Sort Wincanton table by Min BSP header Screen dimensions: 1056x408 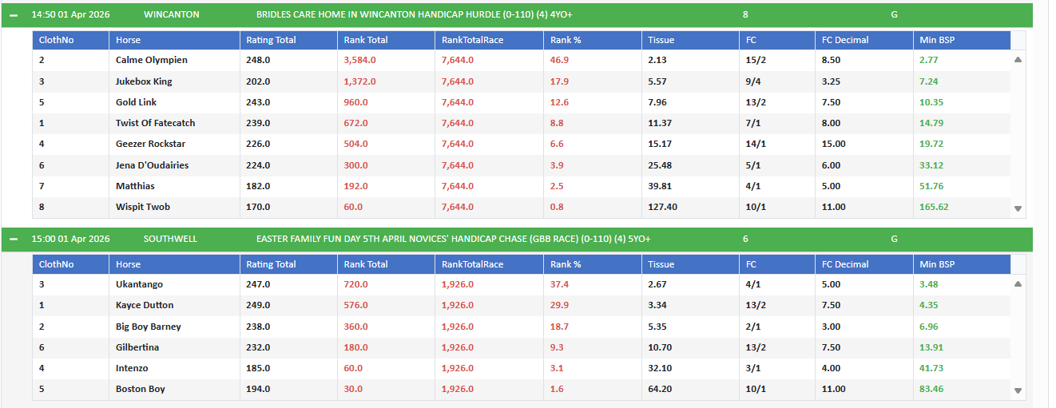tap(937, 40)
